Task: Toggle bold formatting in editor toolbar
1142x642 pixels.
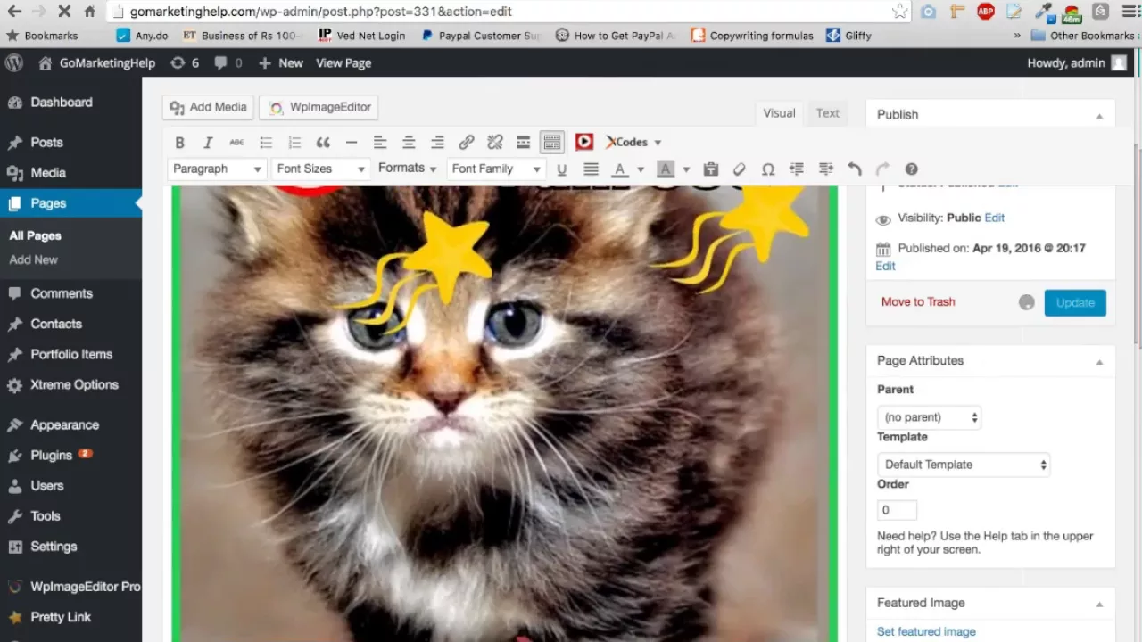Action: [x=179, y=143]
